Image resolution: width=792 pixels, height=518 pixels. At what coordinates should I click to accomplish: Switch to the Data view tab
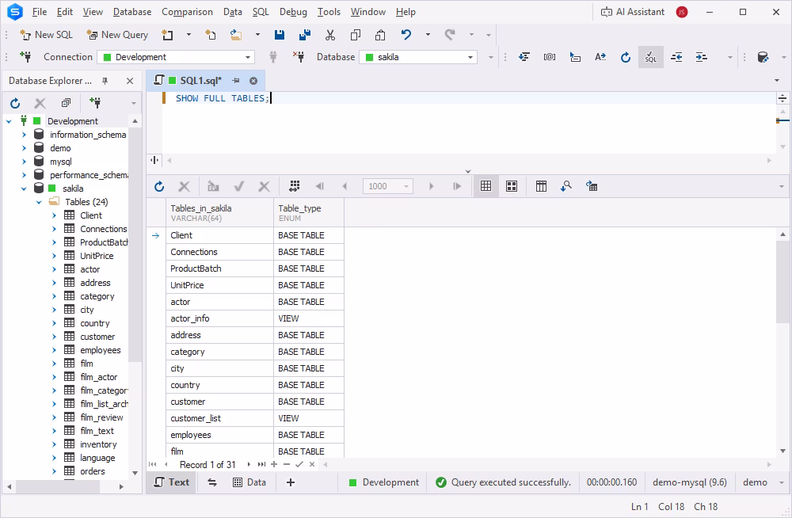coord(249,482)
